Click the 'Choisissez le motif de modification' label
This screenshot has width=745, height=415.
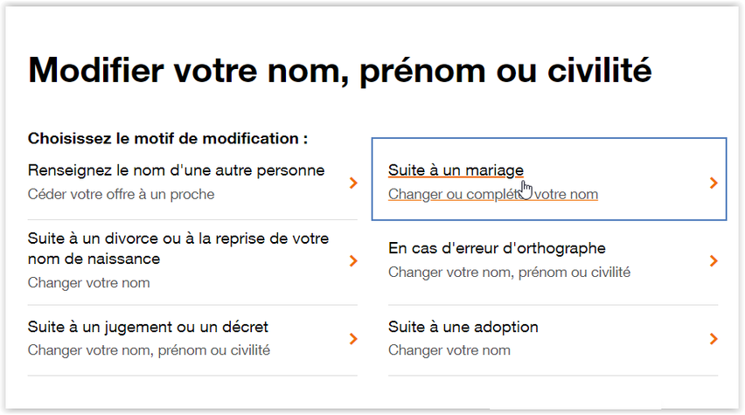(168, 138)
